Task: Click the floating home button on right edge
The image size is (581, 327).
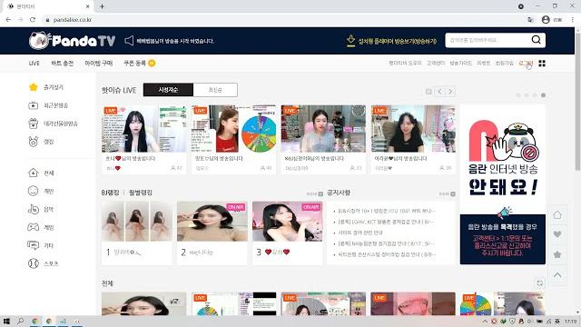Action: pos(556,214)
